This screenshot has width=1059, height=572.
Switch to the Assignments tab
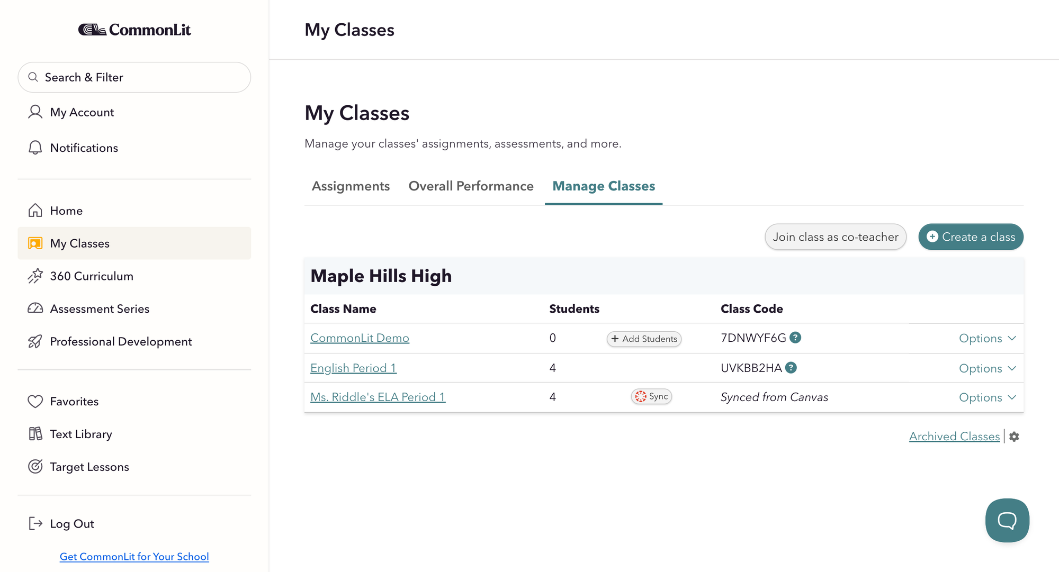pyautogui.click(x=351, y=186)
